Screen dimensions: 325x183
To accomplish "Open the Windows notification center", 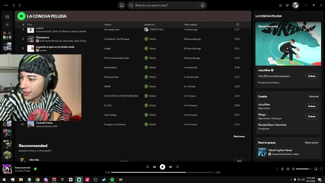I will tap(320, 180).
